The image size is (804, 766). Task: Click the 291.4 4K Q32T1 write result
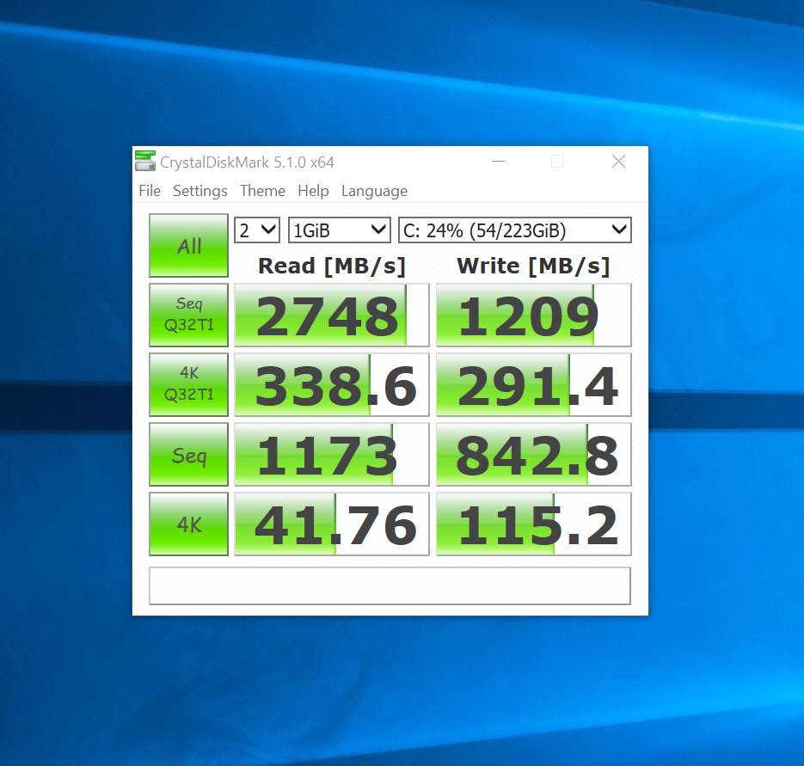tap(534, 384)
